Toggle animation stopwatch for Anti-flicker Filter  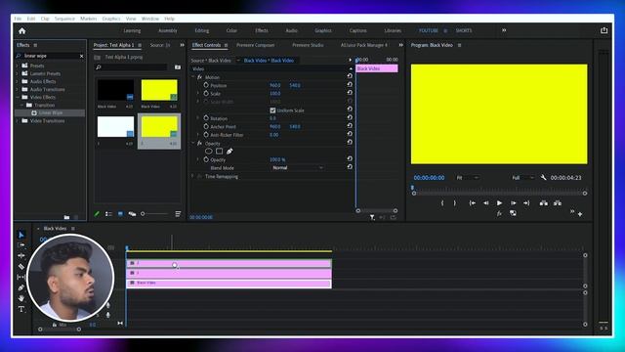coord(206,135)
